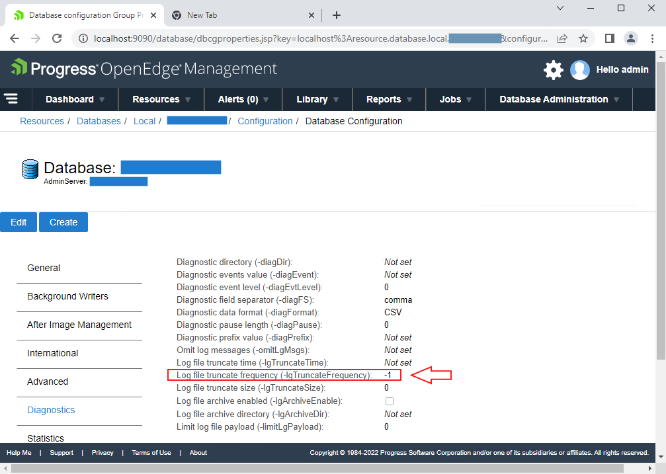The width and height of the screenshot is (666, 474).
Task: Reload the page with the refresh icon
Action: pyautogui.click(x=57, y=38)
